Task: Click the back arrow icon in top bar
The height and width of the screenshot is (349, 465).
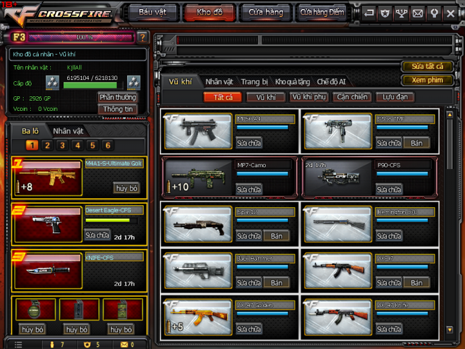Action: [x=369, y=13]
